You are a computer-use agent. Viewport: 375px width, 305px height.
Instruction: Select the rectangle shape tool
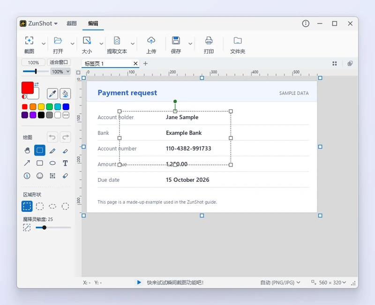[40, 163]
